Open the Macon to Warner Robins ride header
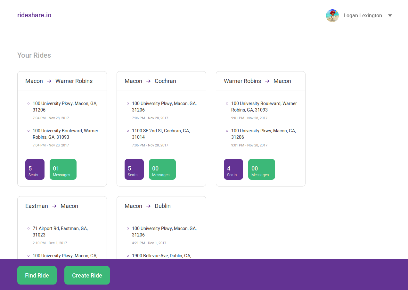This screenshot has width=408, height=290. pyautogui.click(x=62, y=81)
